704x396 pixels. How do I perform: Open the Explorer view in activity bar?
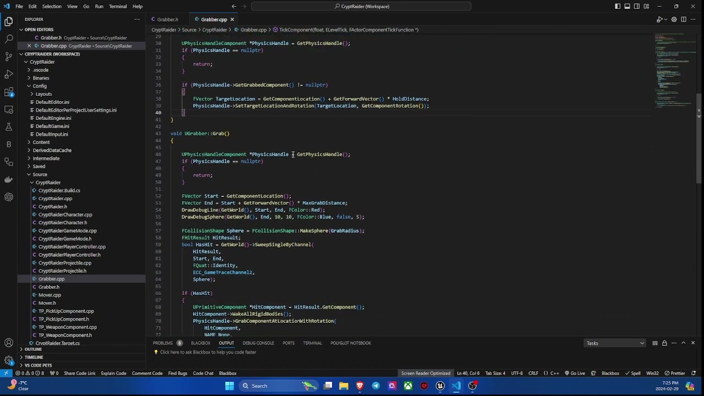(x=9, y=22)
